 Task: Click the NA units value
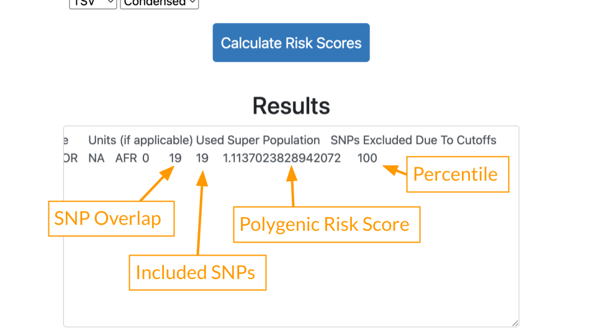tap(96, 158)
